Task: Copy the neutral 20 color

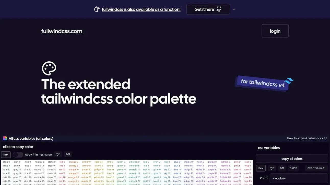Action: [39, 177]
